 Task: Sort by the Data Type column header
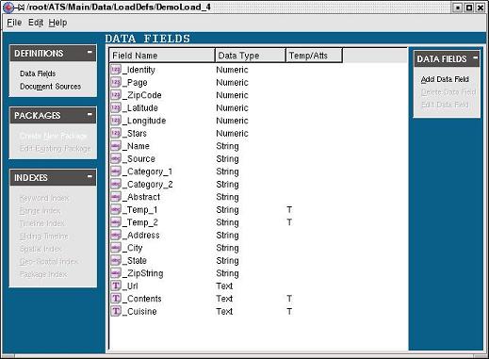(251, 56)
